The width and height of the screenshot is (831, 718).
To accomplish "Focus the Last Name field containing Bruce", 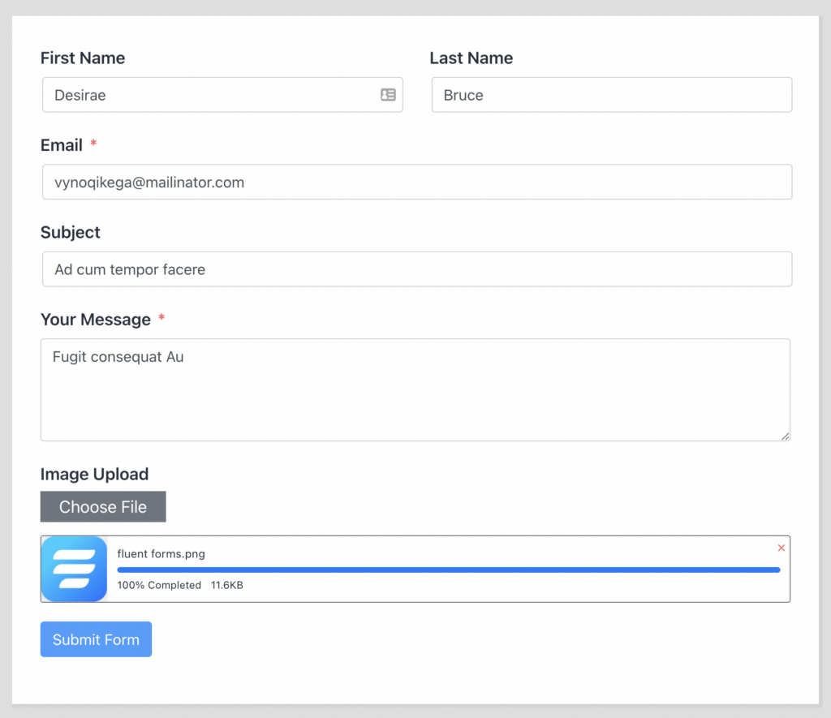I will click(x=612, y=95).
